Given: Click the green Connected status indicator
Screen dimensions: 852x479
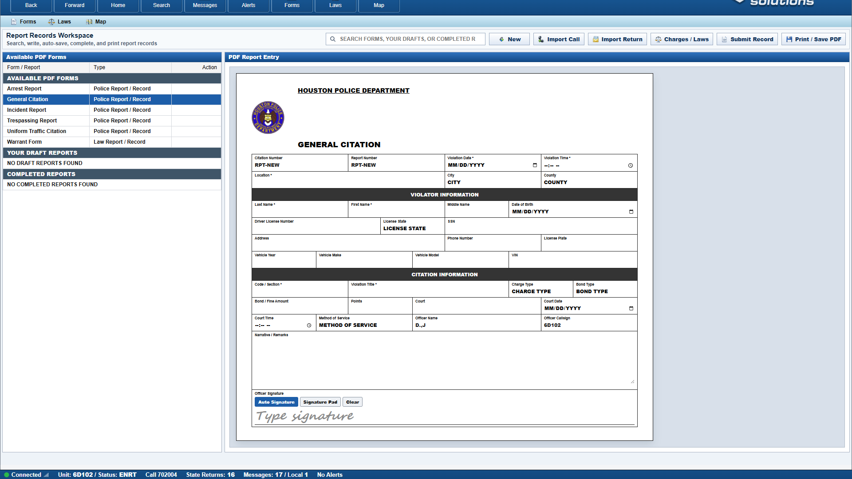Looking at the screenshot, I should pyautogui.click(x=7, y=475).
